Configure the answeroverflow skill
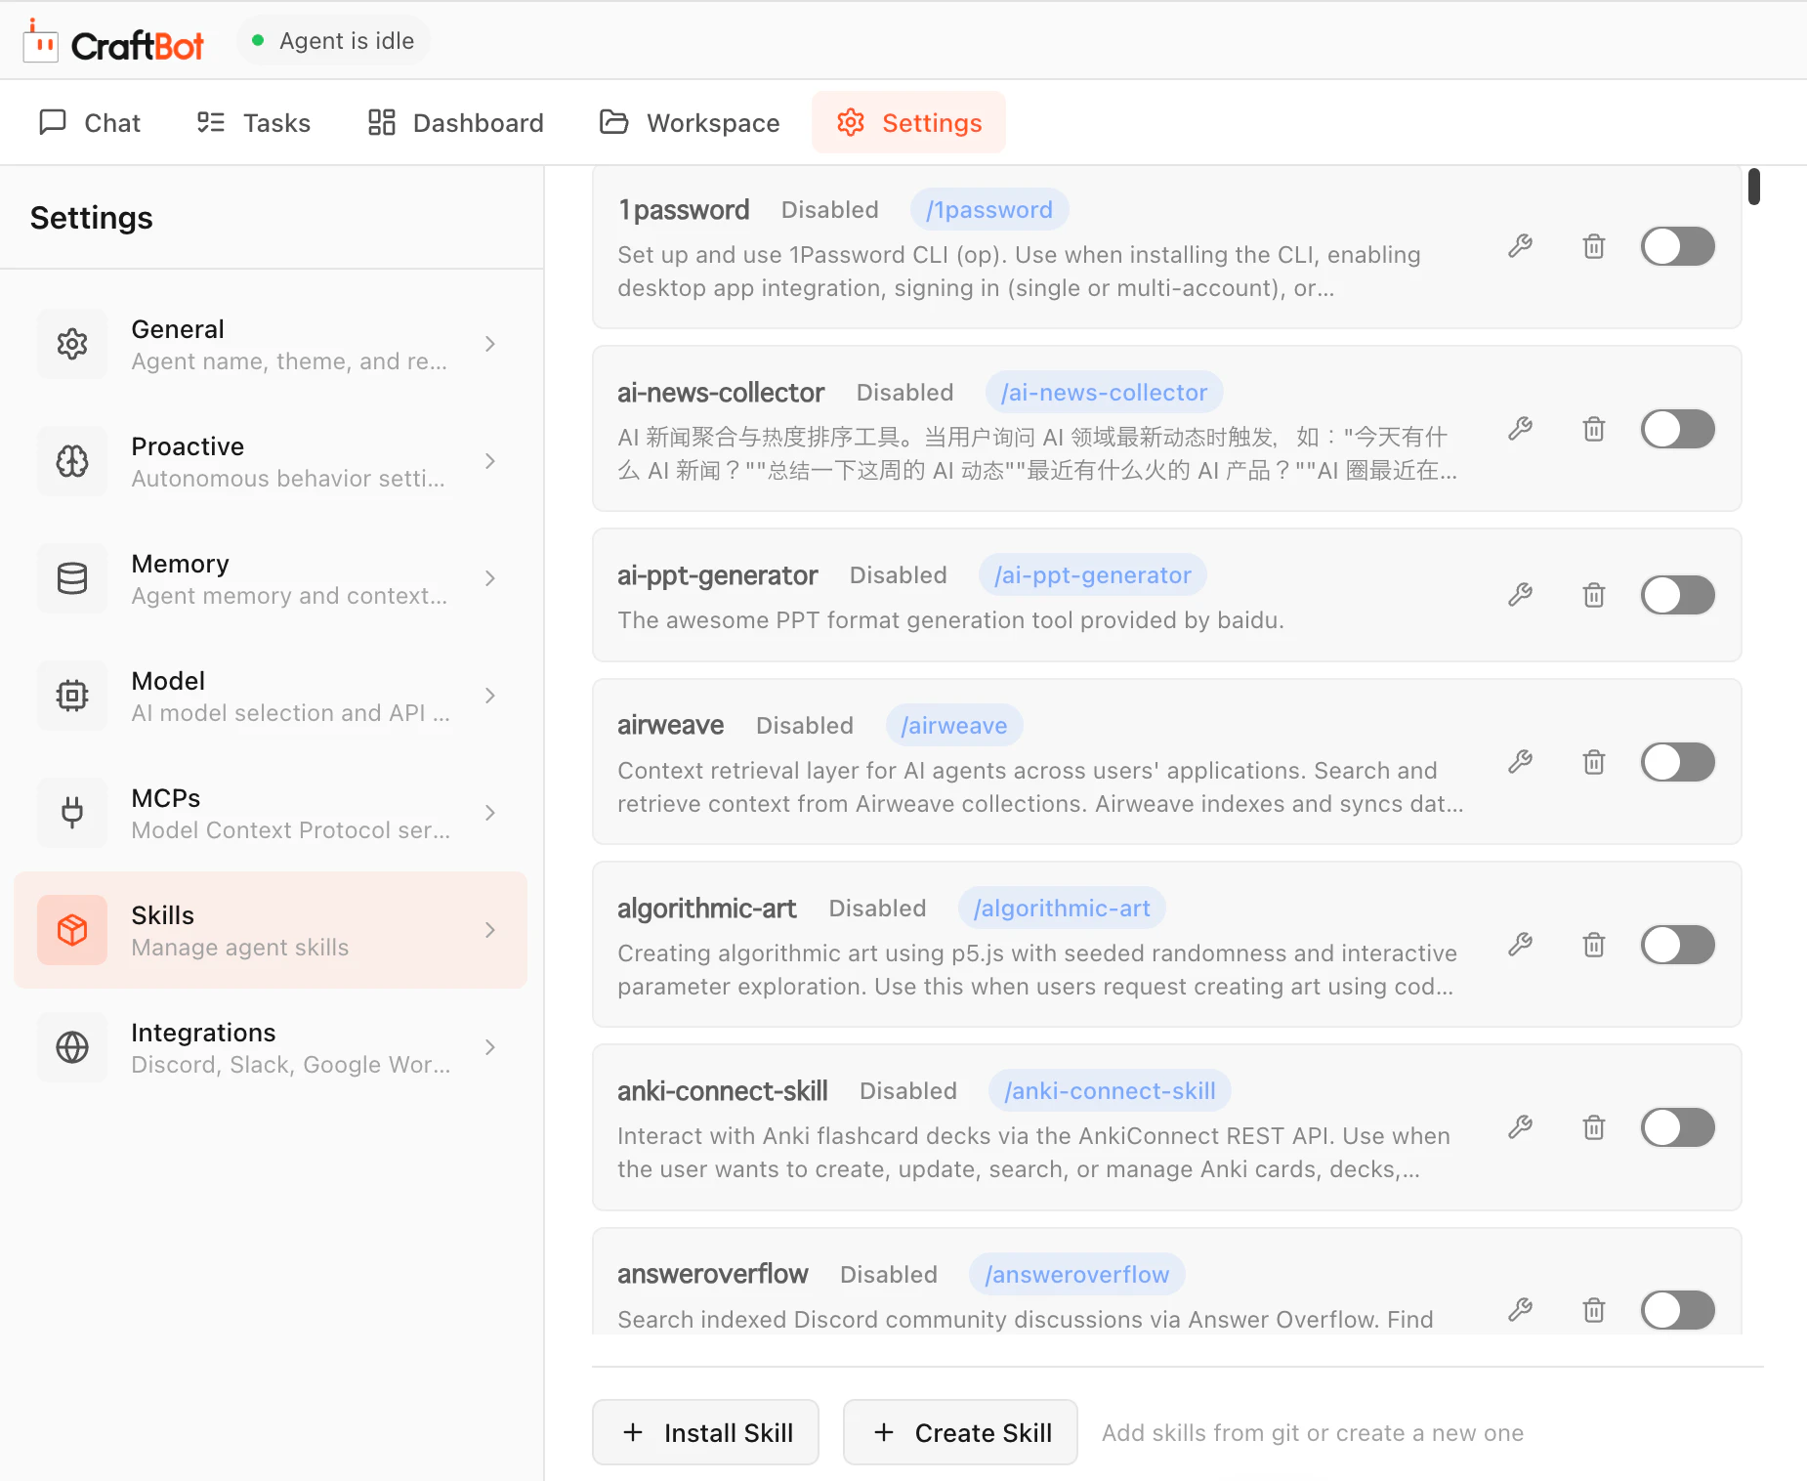The height and width of the screenshot is (1481, 1807). [x=1520, y=1310]
